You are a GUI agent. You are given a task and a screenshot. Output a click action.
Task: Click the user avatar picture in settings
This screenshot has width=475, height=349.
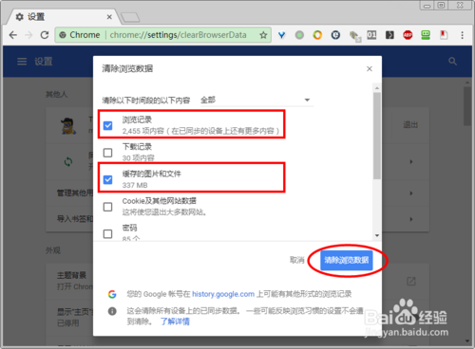pos(68,126)
